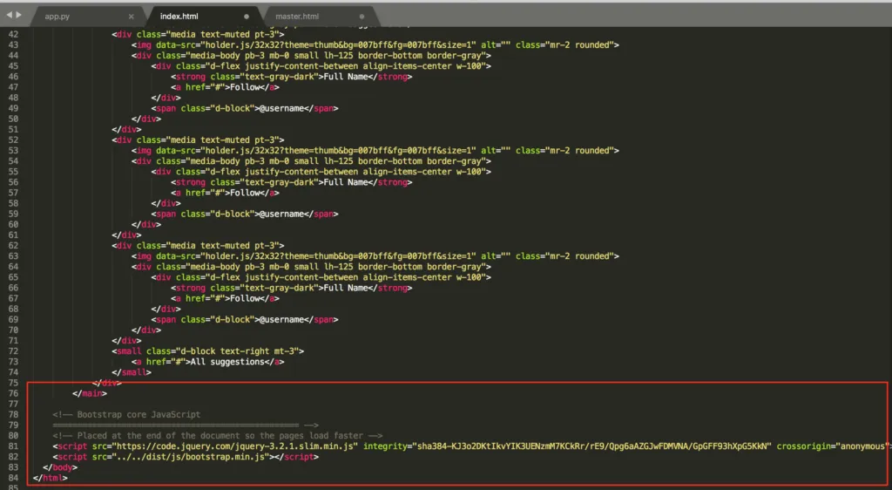This screenshot has width=892, height=490.
Task: Place cursor on 'Bootstrap core JavaScript' comment
Action: (126, 415)
